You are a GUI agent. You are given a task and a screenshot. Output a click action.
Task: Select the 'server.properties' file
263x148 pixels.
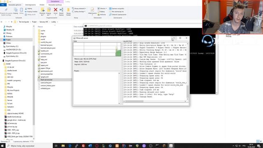pyautogui.click(x=46, y=74)
